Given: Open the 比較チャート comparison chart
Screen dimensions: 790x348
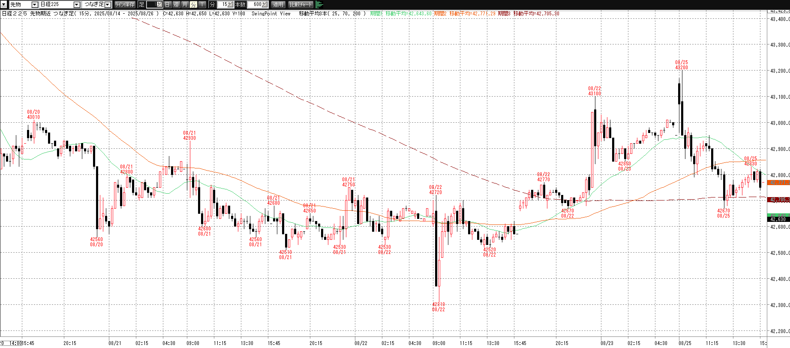Looking at the screenshot, I should [300, 4].
